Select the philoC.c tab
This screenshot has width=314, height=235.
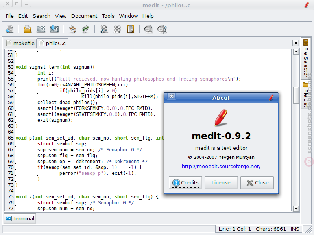click(x=52, y=43)
